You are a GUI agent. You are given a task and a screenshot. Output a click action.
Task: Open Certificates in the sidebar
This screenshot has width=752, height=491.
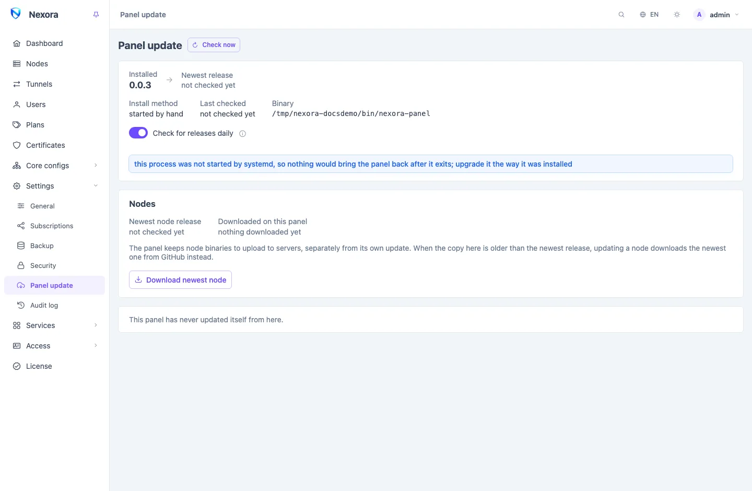54,145
